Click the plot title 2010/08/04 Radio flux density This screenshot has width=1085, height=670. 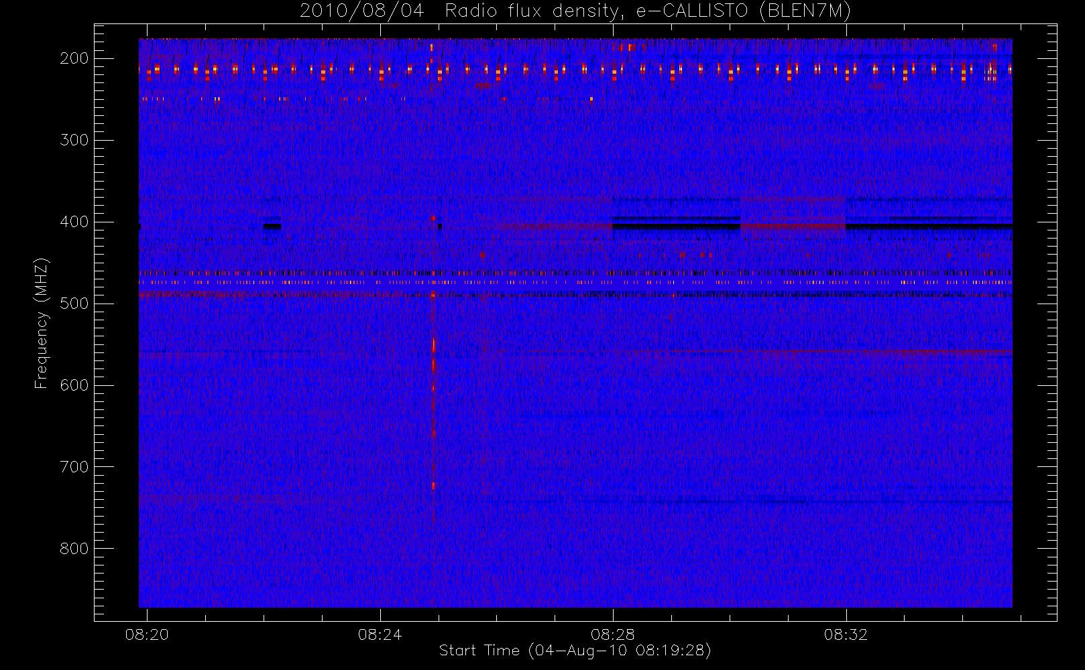coord(575,11)
